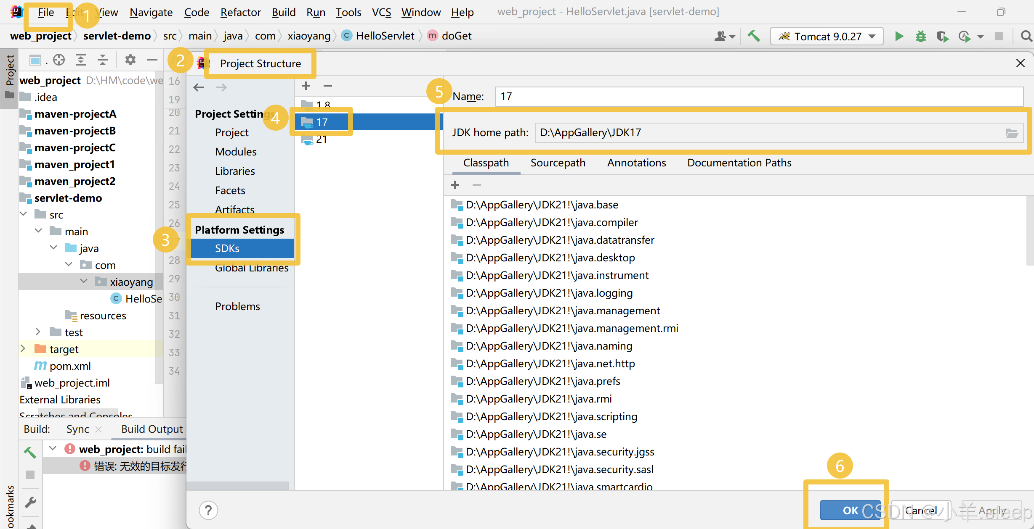Click the Search Everywhere magnifier icon
Image resolution: width=1034 pixels, height=529 pixels.
pos(1026,37)
